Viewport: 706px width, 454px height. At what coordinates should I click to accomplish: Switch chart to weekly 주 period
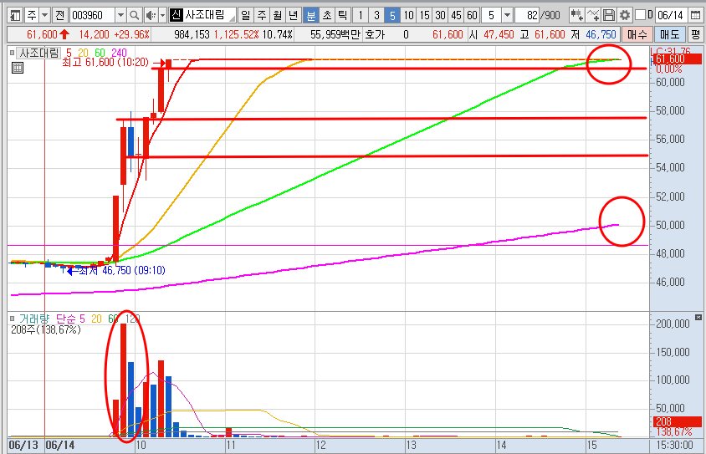262,15
